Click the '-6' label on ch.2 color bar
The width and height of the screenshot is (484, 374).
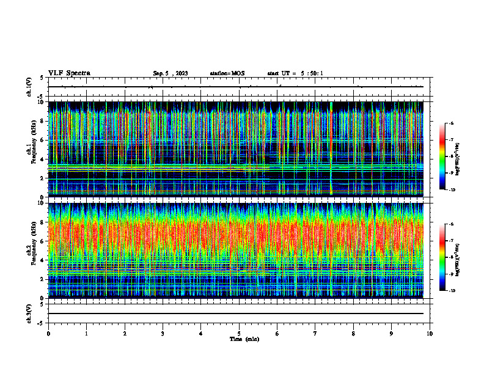click(x=451, y=224)
